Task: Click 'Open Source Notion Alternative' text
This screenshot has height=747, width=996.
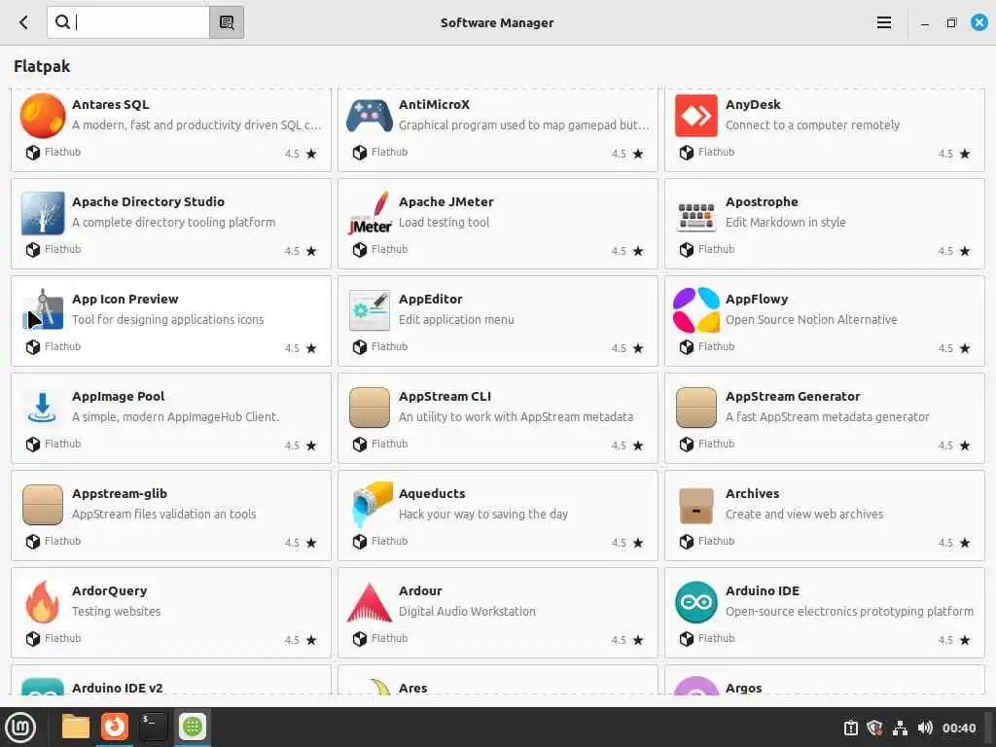Action: click(811, 319)
